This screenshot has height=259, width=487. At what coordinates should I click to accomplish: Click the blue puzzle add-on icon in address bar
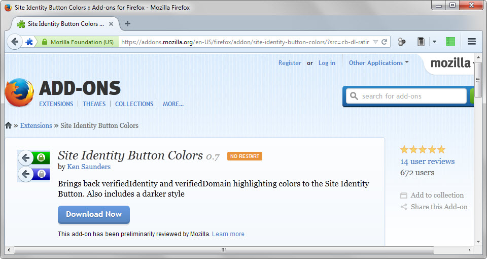[29, 42]
